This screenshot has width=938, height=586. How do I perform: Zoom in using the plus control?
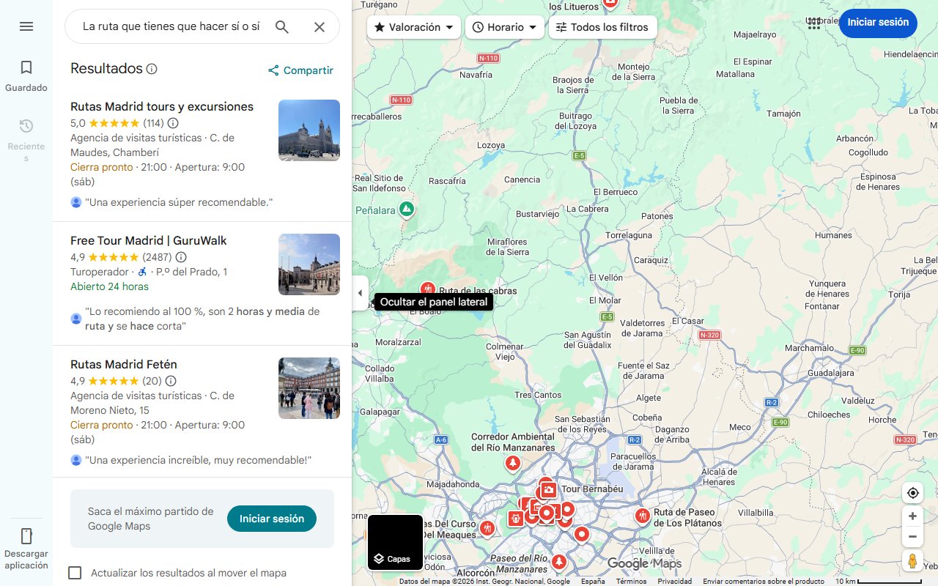[912, 516]
